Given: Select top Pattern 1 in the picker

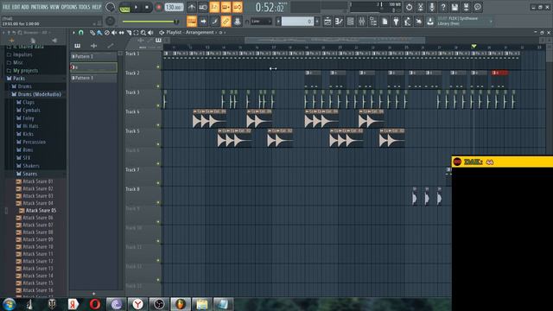Looking at the screenshot, I should pos(93,56).
